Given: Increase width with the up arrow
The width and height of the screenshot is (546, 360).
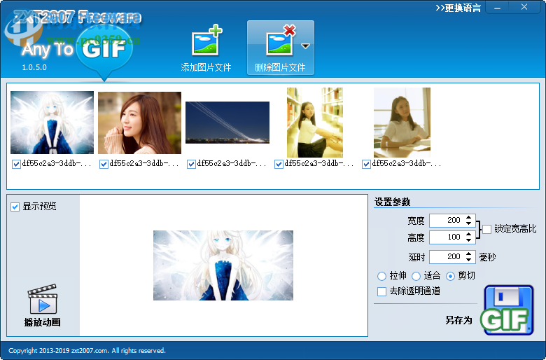Looking at the screenshot, I should pos(469,217).
